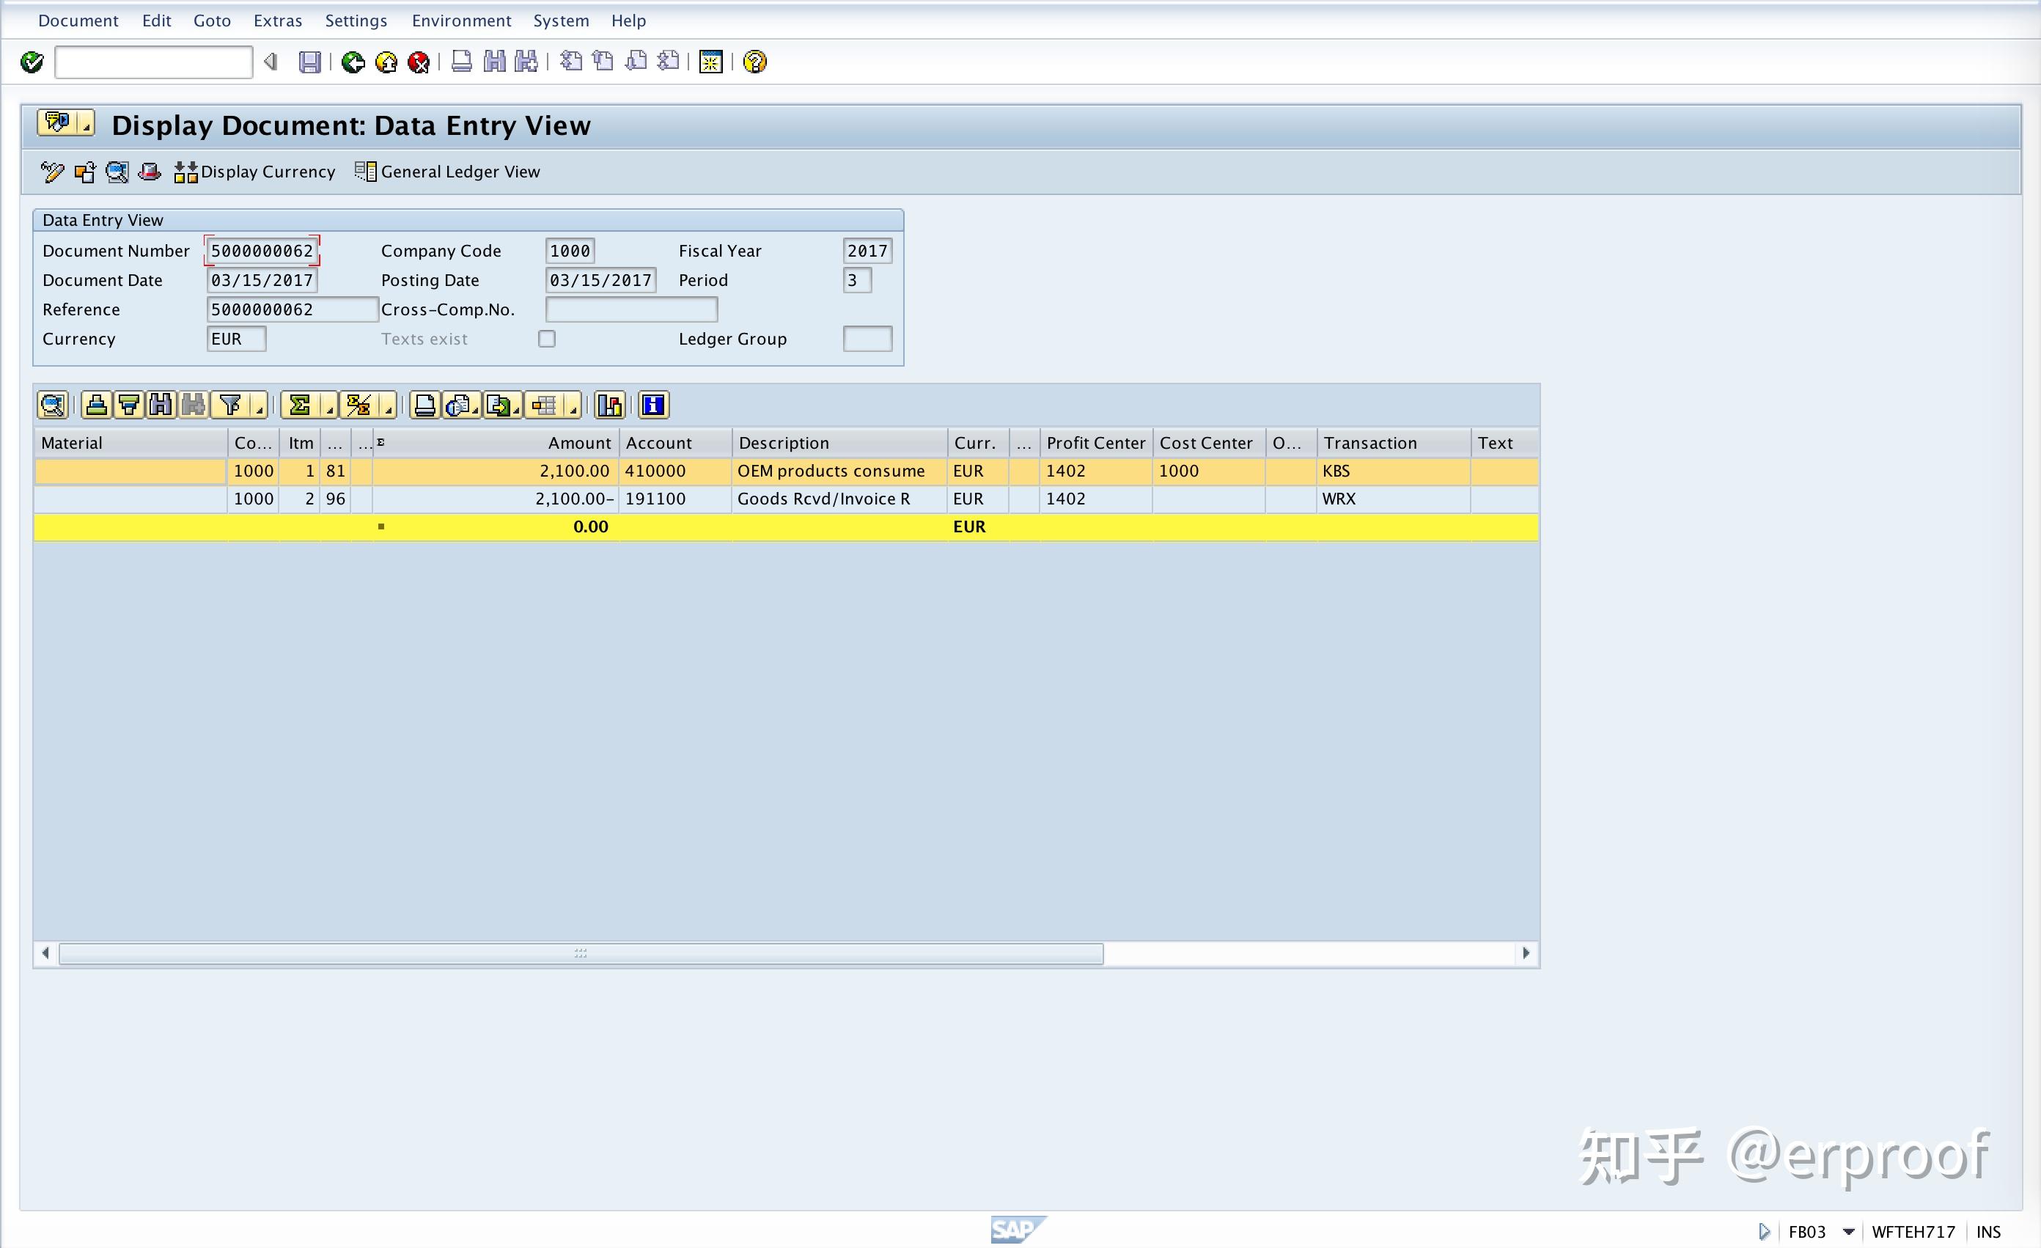Switch to change mode with the pencil icon
2041x1248 pixels.
[51, 172]
